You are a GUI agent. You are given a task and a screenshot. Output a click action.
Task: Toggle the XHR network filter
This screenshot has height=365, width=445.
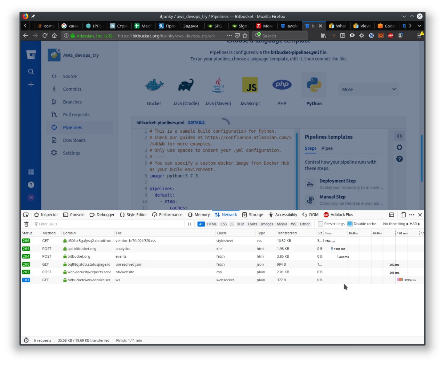(x=241, y=224)
